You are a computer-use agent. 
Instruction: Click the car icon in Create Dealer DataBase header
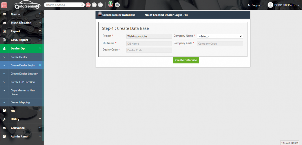pyautogui.click(x=100, y=14)
